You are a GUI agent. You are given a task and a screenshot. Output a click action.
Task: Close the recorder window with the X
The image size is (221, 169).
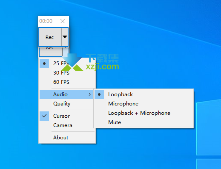click(63, 21)
